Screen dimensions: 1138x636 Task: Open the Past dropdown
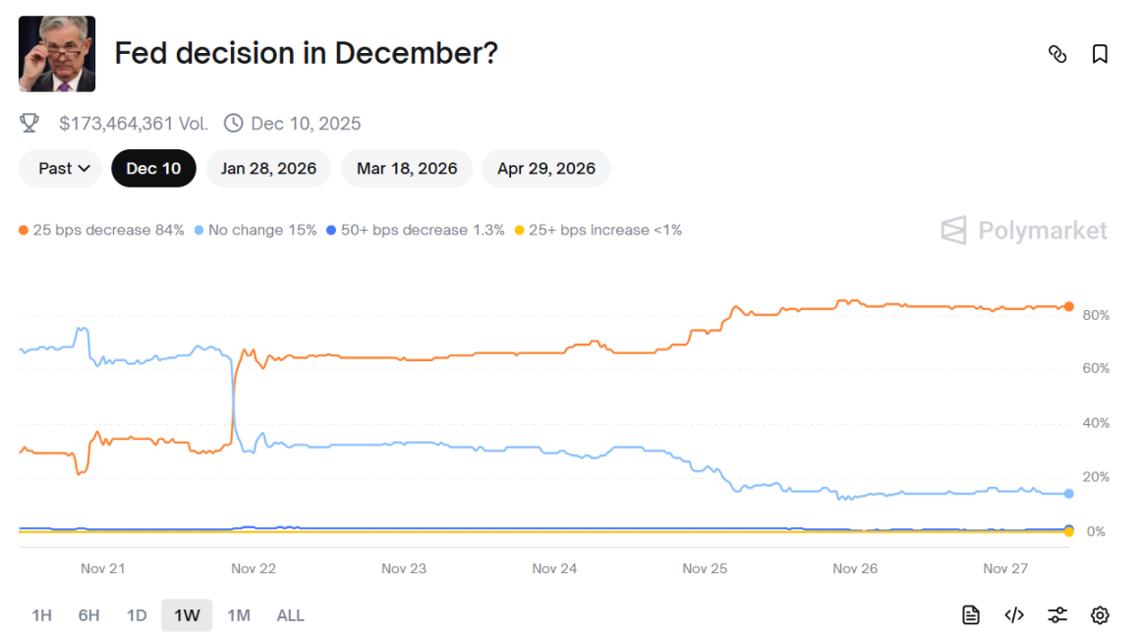[x=60, y=168]
